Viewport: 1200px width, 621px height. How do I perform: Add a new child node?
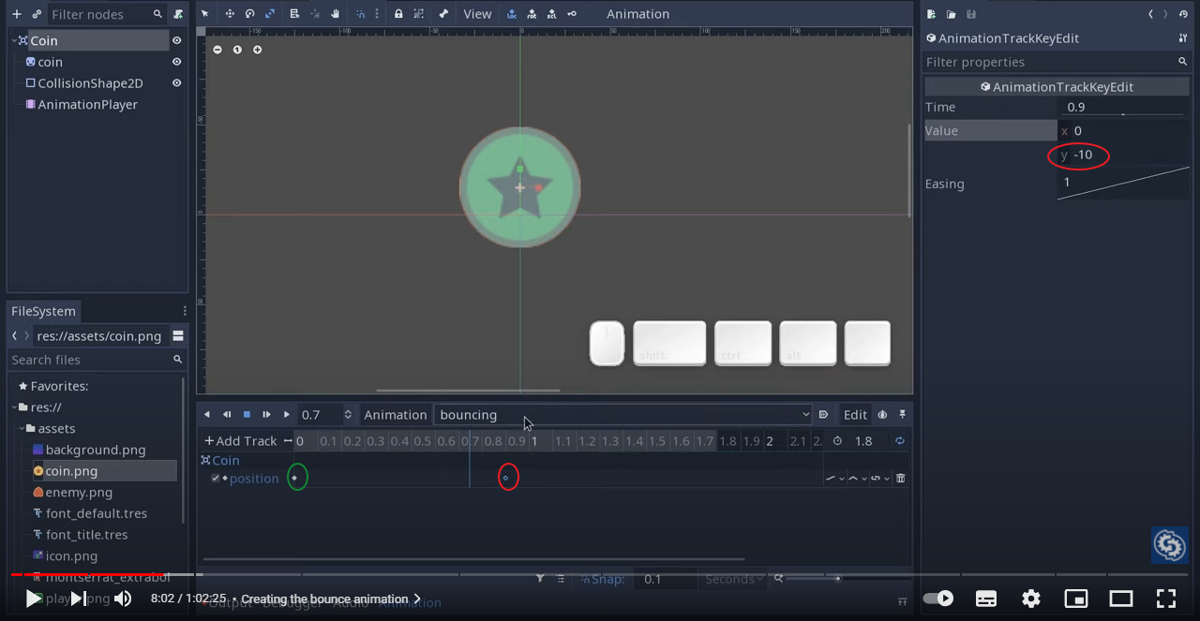(16, 14)
